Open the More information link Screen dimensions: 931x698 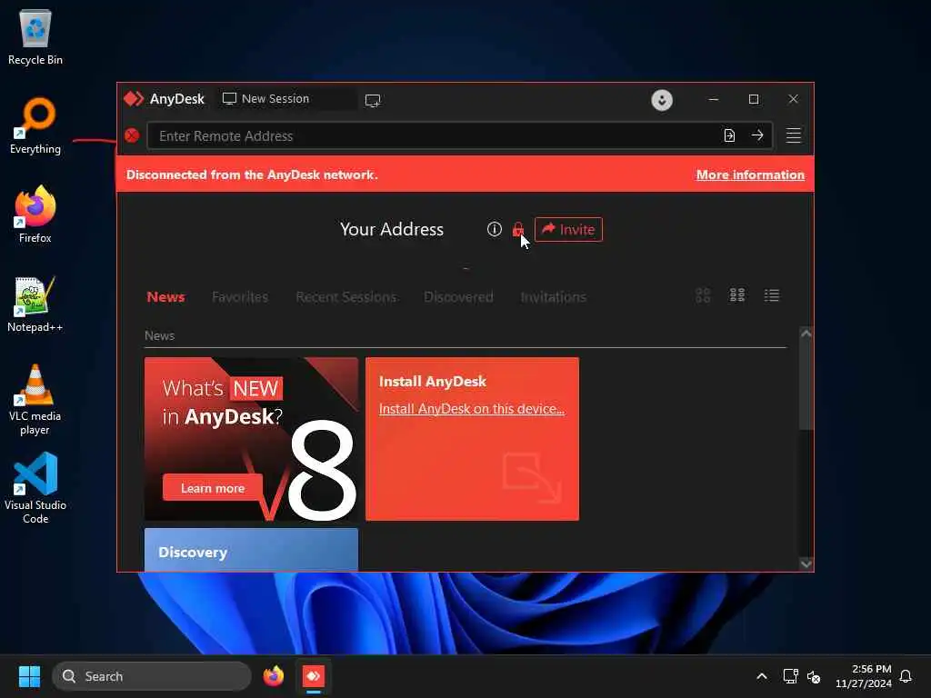tap(750, 174)
